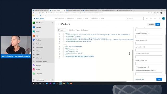Screen dimensions: 167x94
Task: Open the Windows Start menu
Action: coord(33,84)
